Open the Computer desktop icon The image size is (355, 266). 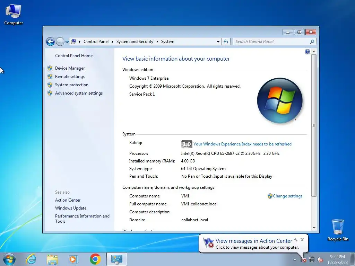tap(14, 15)
